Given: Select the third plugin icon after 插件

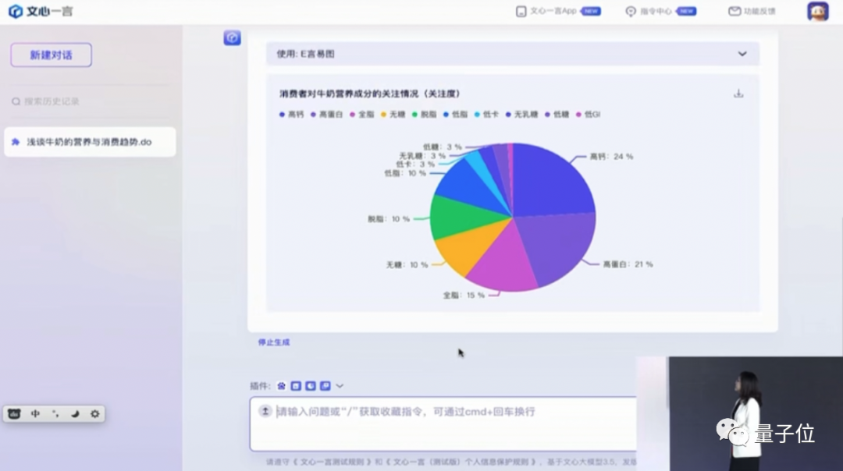Looking at the screenshot, I should 310,386.
